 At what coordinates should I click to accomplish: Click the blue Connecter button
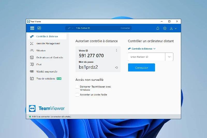point(141,68)
